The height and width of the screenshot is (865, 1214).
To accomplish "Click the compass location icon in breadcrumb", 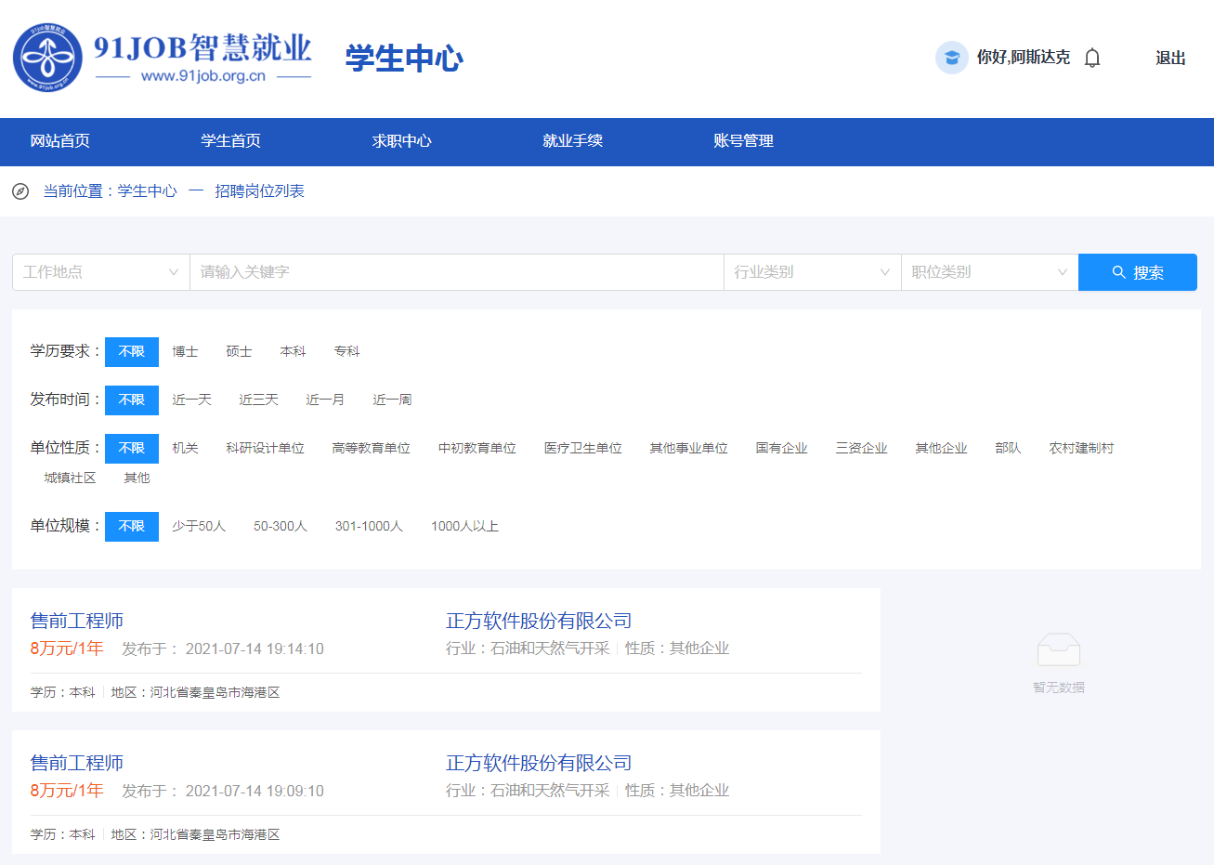I will point(20,191).
